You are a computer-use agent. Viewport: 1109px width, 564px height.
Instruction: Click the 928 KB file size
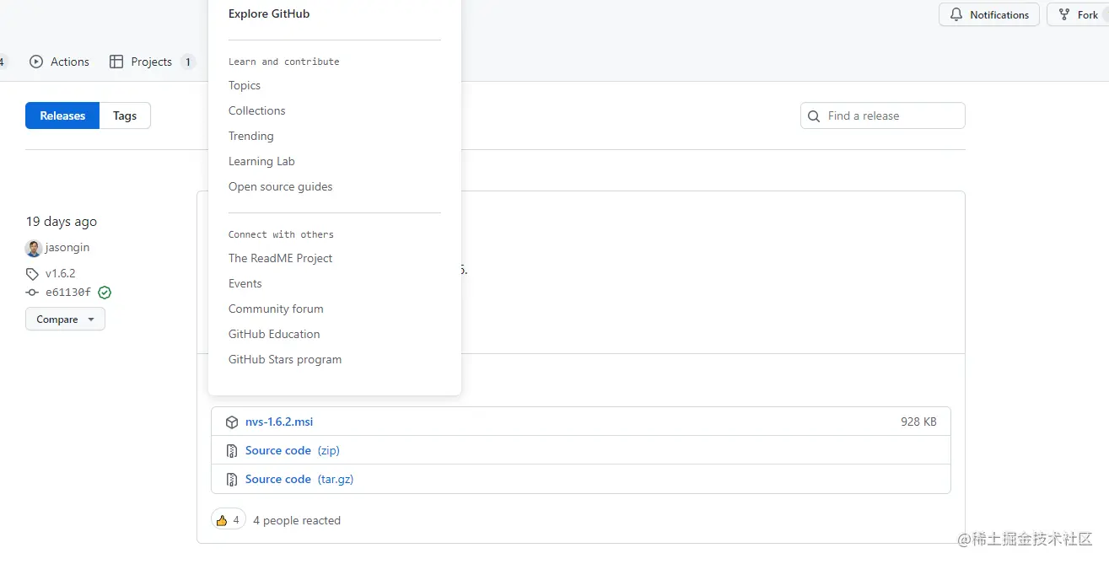918,422
